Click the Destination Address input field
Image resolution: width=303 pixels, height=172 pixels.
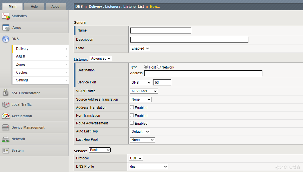pos(203,73)
